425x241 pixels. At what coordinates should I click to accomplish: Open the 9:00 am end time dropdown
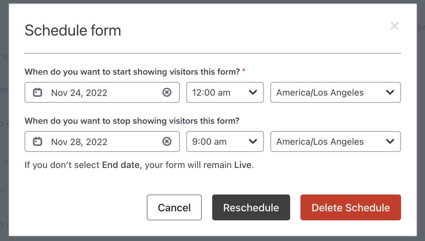(x=225, y=141)
